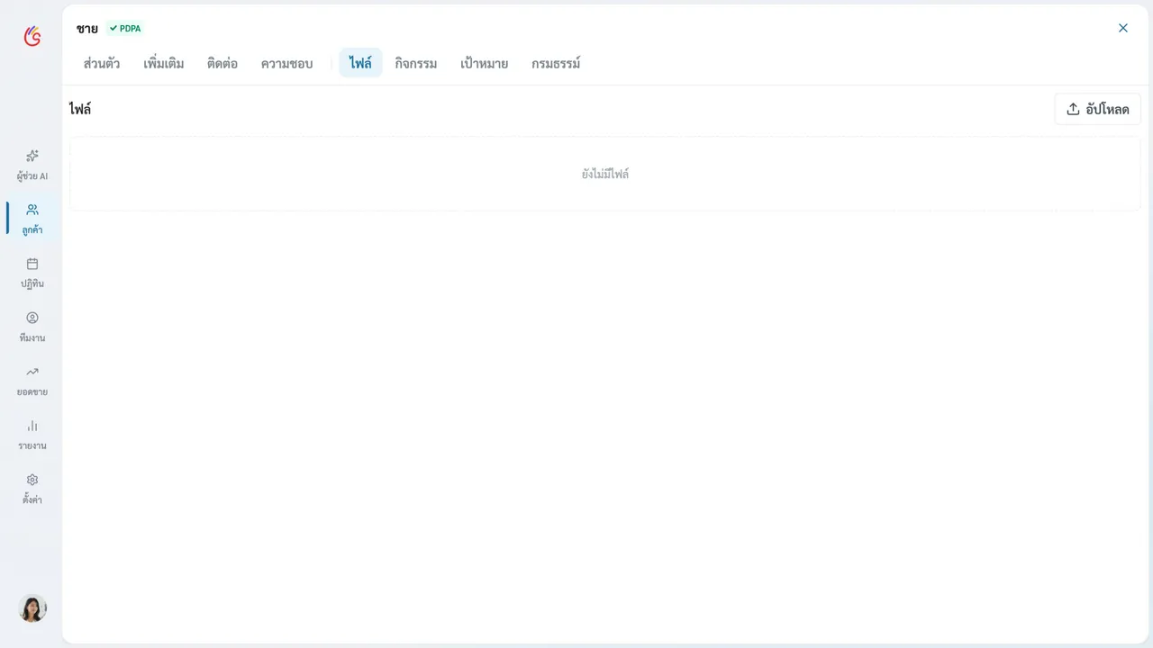The width and height of the screenshot is (1153, 648).
Task: Switch to เพิ่มเติม tab
Action: point(164,63)
